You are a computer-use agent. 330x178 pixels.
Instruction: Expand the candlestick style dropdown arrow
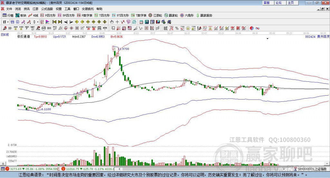[38, 22]
